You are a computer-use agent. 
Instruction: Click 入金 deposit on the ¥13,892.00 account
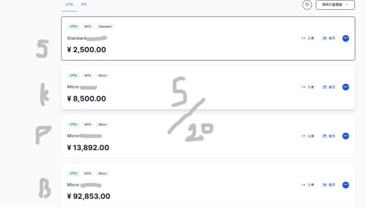point(308,136)
